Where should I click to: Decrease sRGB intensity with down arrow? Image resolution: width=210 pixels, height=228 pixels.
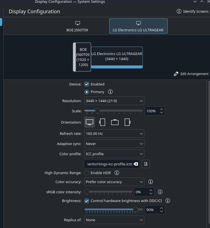pyautogui.click(x=151, y=194)
